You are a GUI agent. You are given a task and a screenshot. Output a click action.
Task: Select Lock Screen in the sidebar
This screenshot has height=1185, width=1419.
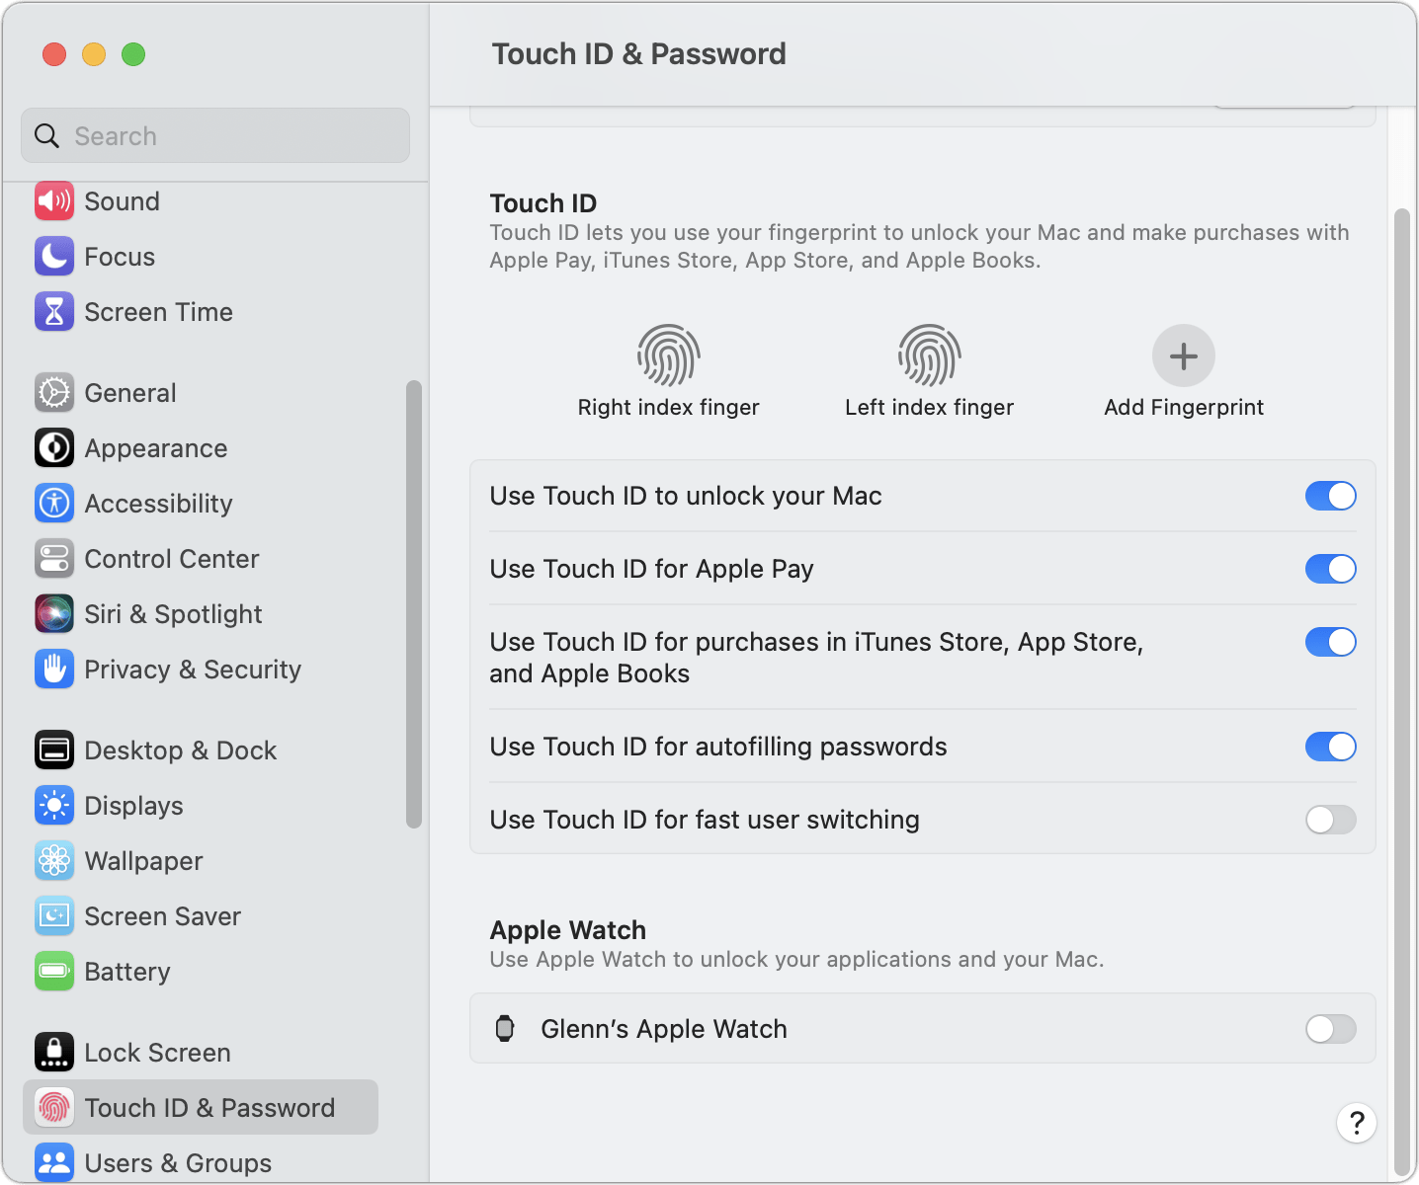point(158,1052)
